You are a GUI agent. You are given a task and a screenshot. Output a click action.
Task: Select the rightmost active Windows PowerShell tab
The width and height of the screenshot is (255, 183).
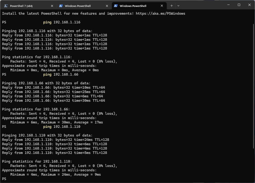[x=132, y=6]
